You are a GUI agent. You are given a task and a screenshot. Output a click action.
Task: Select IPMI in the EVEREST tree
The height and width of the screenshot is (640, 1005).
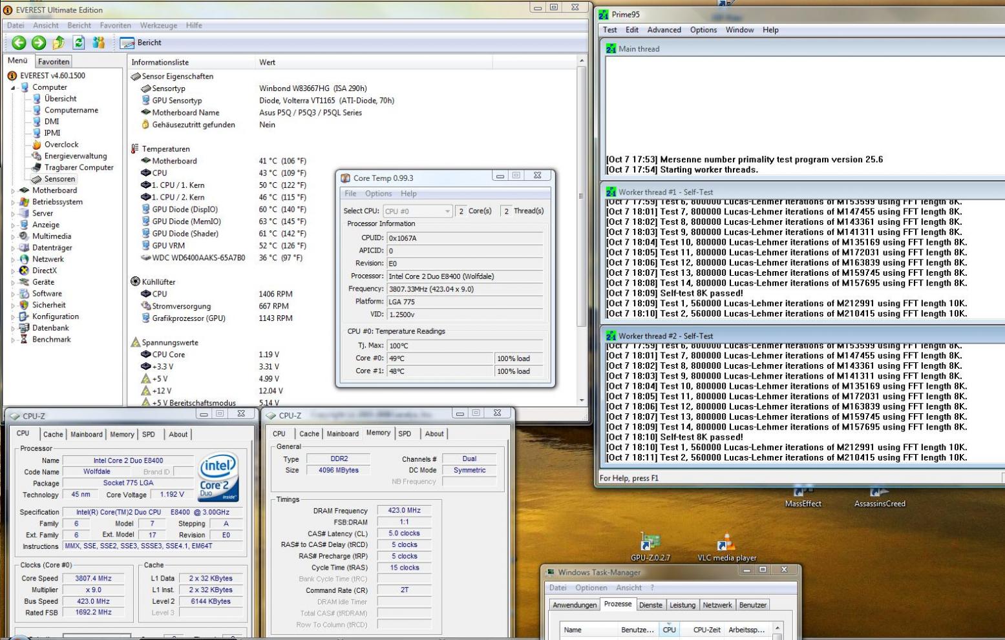click(x=52, y=133)
